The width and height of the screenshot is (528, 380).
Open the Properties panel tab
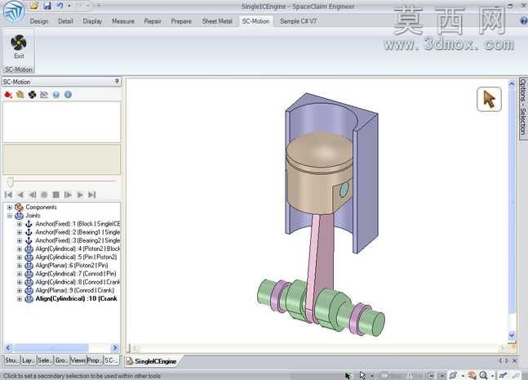click(95, 360)
